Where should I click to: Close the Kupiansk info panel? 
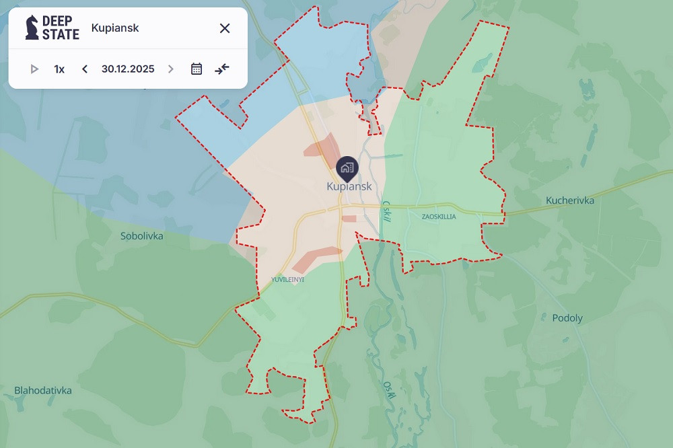pyautogui.click(x=225, y=28)
